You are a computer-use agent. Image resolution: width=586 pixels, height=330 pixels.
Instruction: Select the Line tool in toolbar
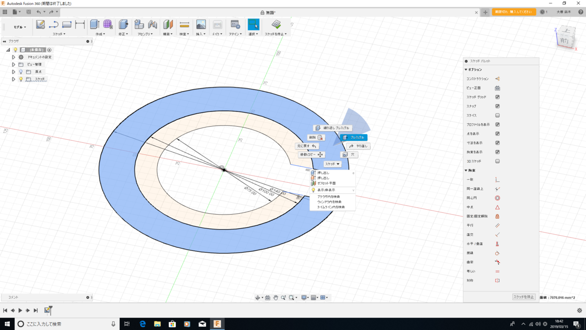[54, 24]
